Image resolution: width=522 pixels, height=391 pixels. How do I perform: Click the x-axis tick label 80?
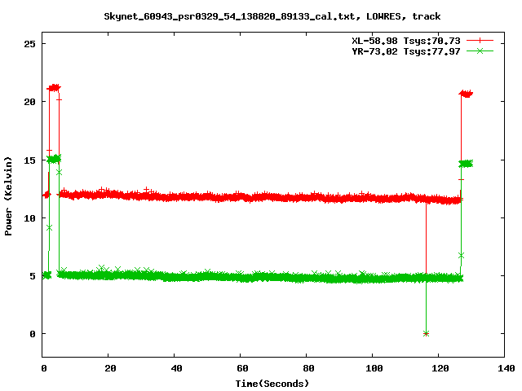coord(308,368)
